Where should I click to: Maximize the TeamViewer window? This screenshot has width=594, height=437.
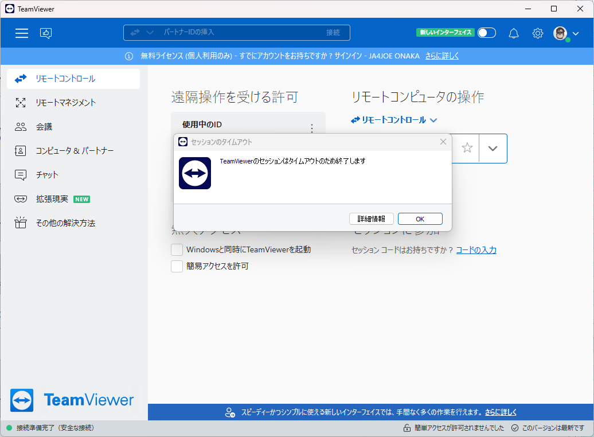tap(553, 9)
